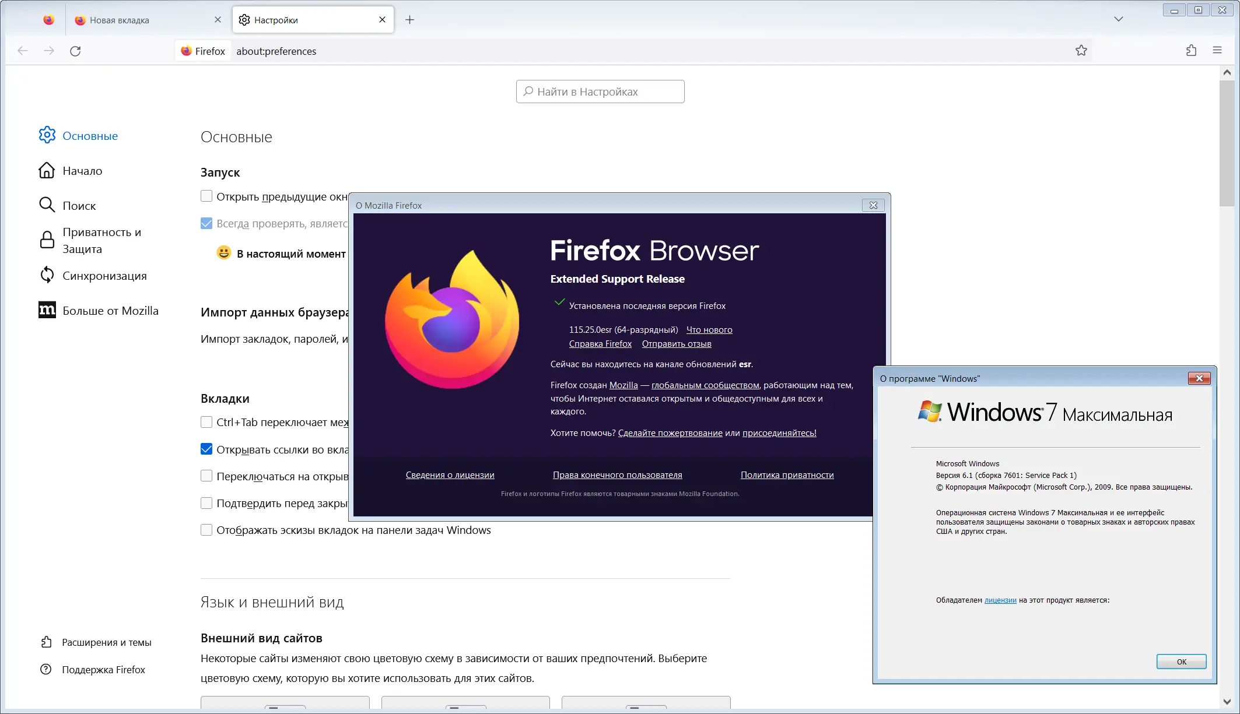Click scrollbar down arrow at bottom

(x=1227, y=701)
